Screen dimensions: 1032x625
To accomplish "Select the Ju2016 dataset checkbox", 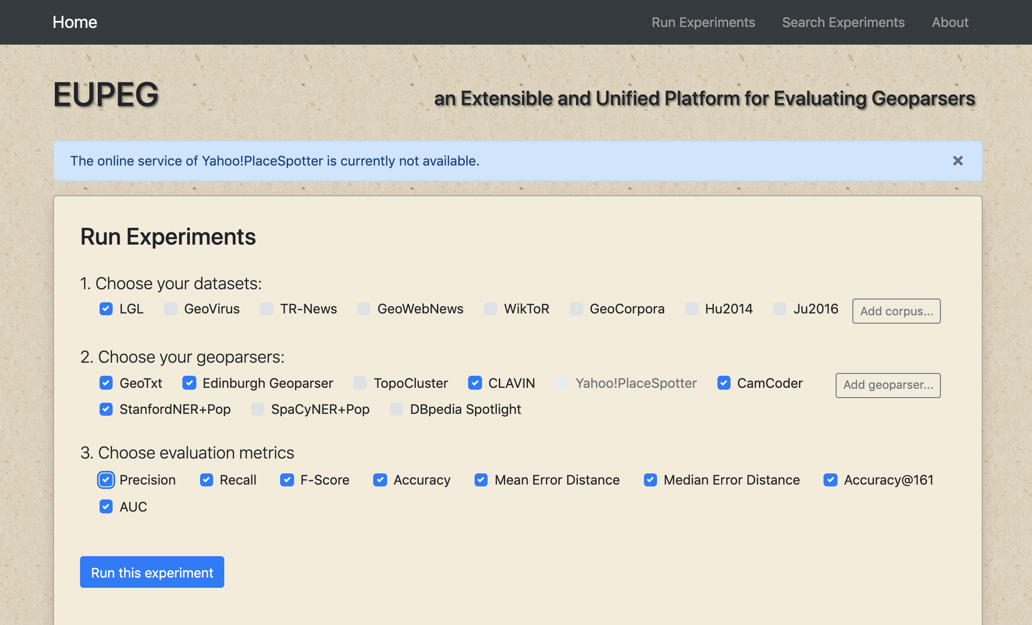I will pyautogui.click(x=780, y=309).
